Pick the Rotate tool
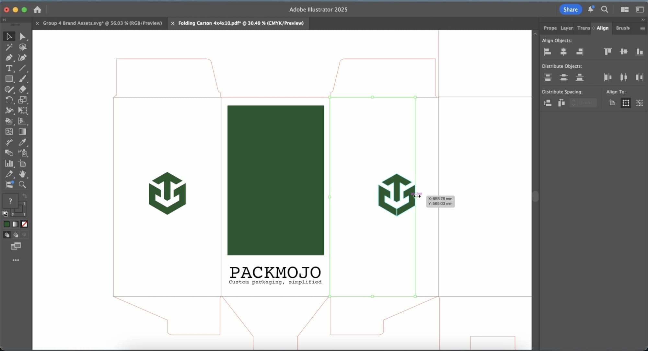This screenshot has height=351, width=648. 9,100
